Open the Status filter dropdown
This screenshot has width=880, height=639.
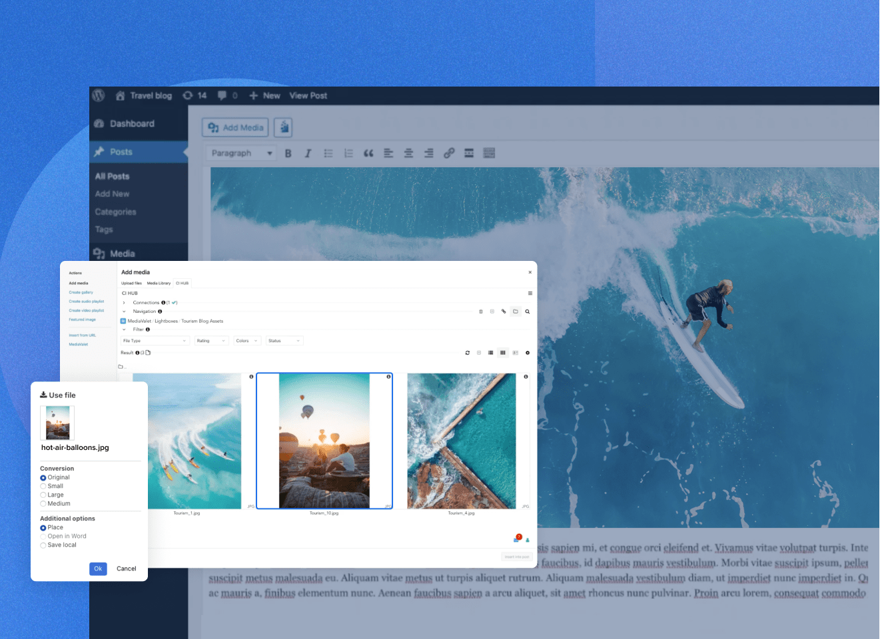pyautogui.click(x=284, y=341)
